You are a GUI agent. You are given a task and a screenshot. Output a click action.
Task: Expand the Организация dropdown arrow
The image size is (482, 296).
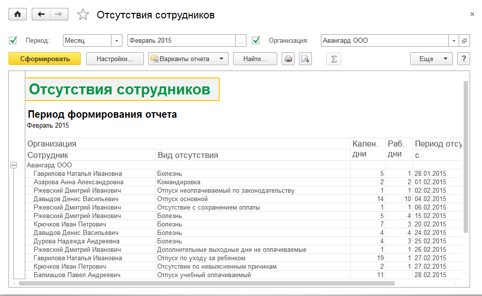(454, 41)
